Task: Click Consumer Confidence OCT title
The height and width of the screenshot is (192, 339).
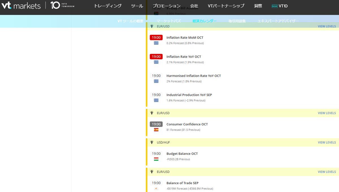Action: tap(187, 124)
